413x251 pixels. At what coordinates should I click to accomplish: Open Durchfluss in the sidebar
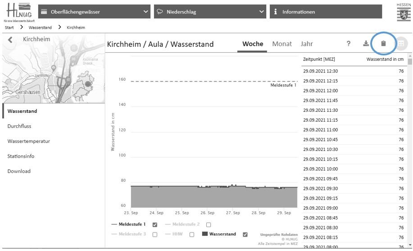tap(19, 126)
